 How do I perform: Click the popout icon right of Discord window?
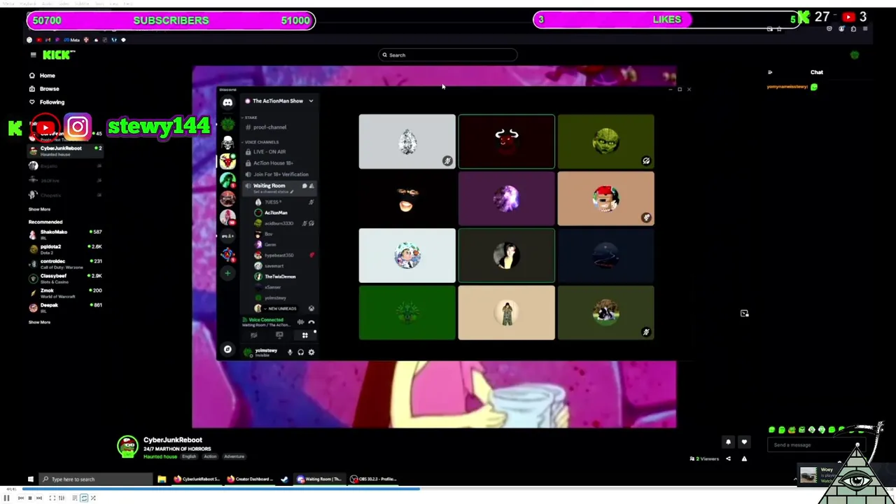point(744,314)
